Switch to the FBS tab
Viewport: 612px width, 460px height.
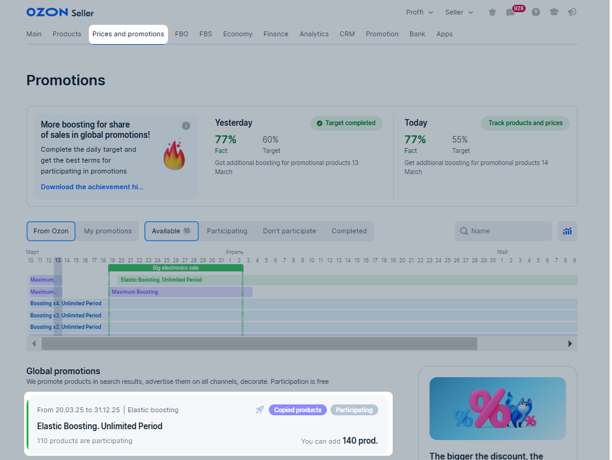pyautogui.click(x=205, y=34)
